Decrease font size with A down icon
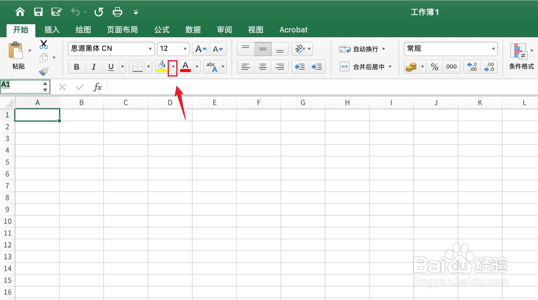The width and height of the screenshot is (538, 300). 218,49
